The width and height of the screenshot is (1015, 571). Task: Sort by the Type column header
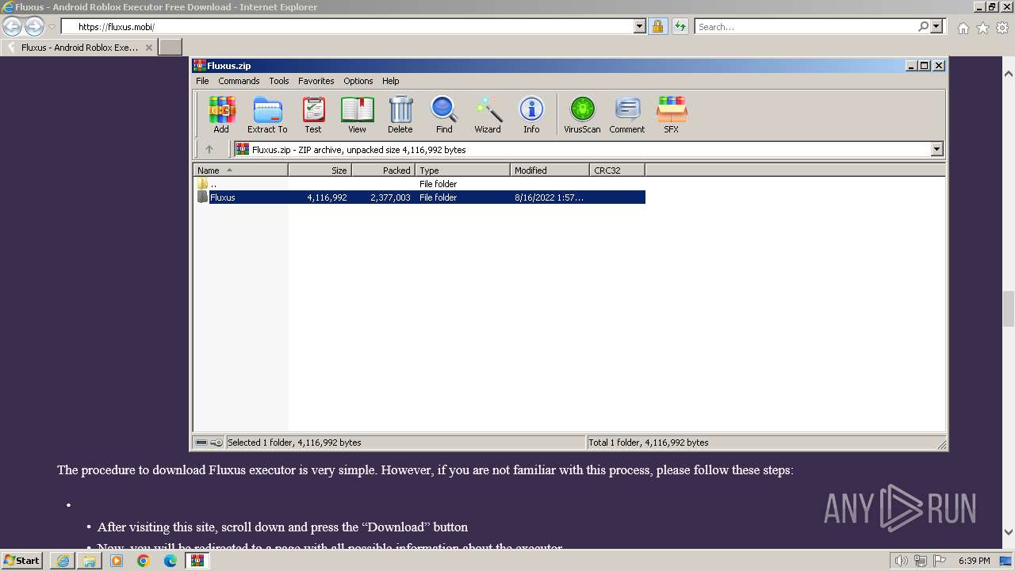pos(463,171)
